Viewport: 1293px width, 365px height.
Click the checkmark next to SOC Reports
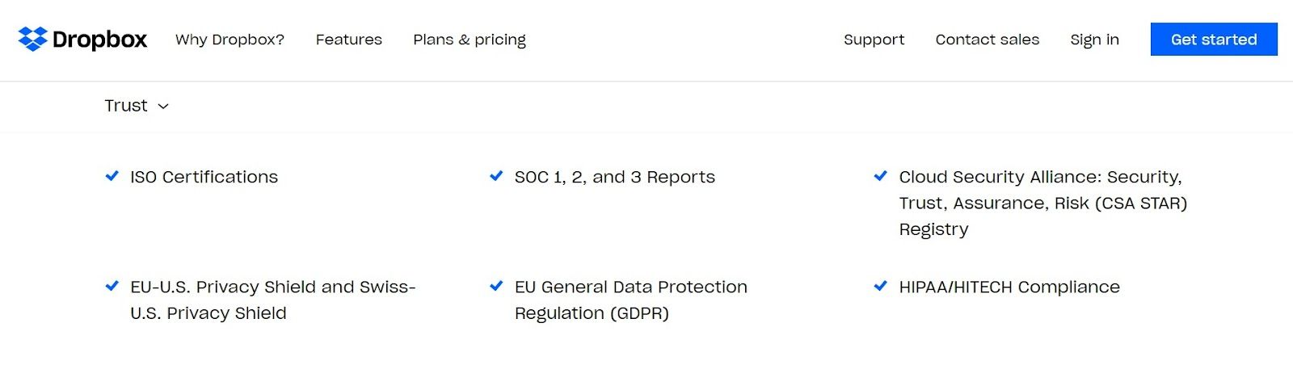coord(496,176)
